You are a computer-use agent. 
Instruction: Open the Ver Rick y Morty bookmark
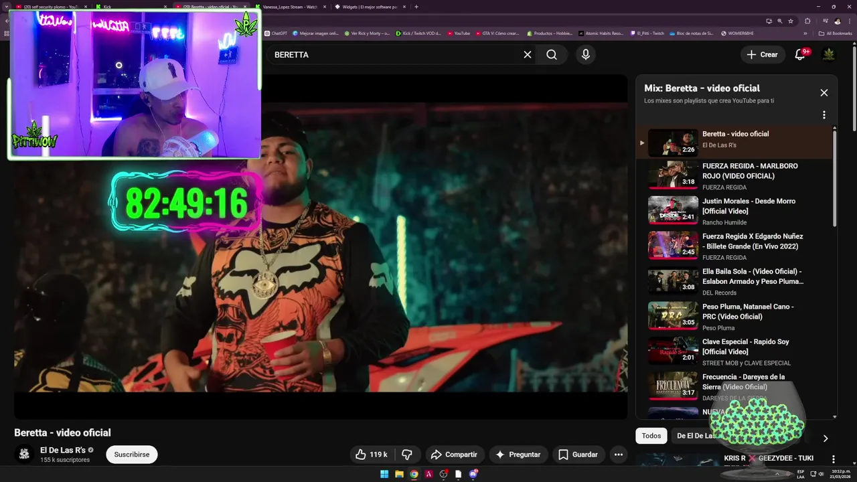click(x=367, y=33)
